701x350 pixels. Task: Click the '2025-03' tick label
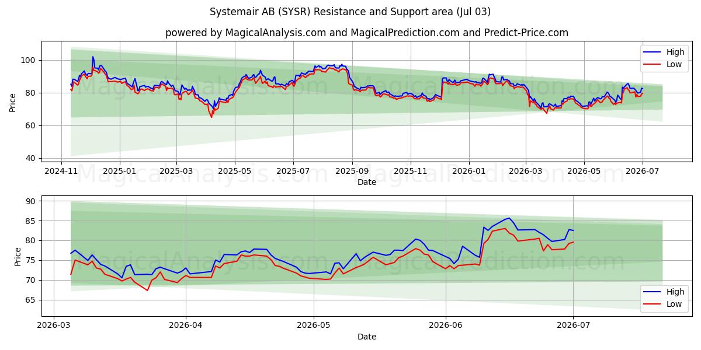pos(176,171)
